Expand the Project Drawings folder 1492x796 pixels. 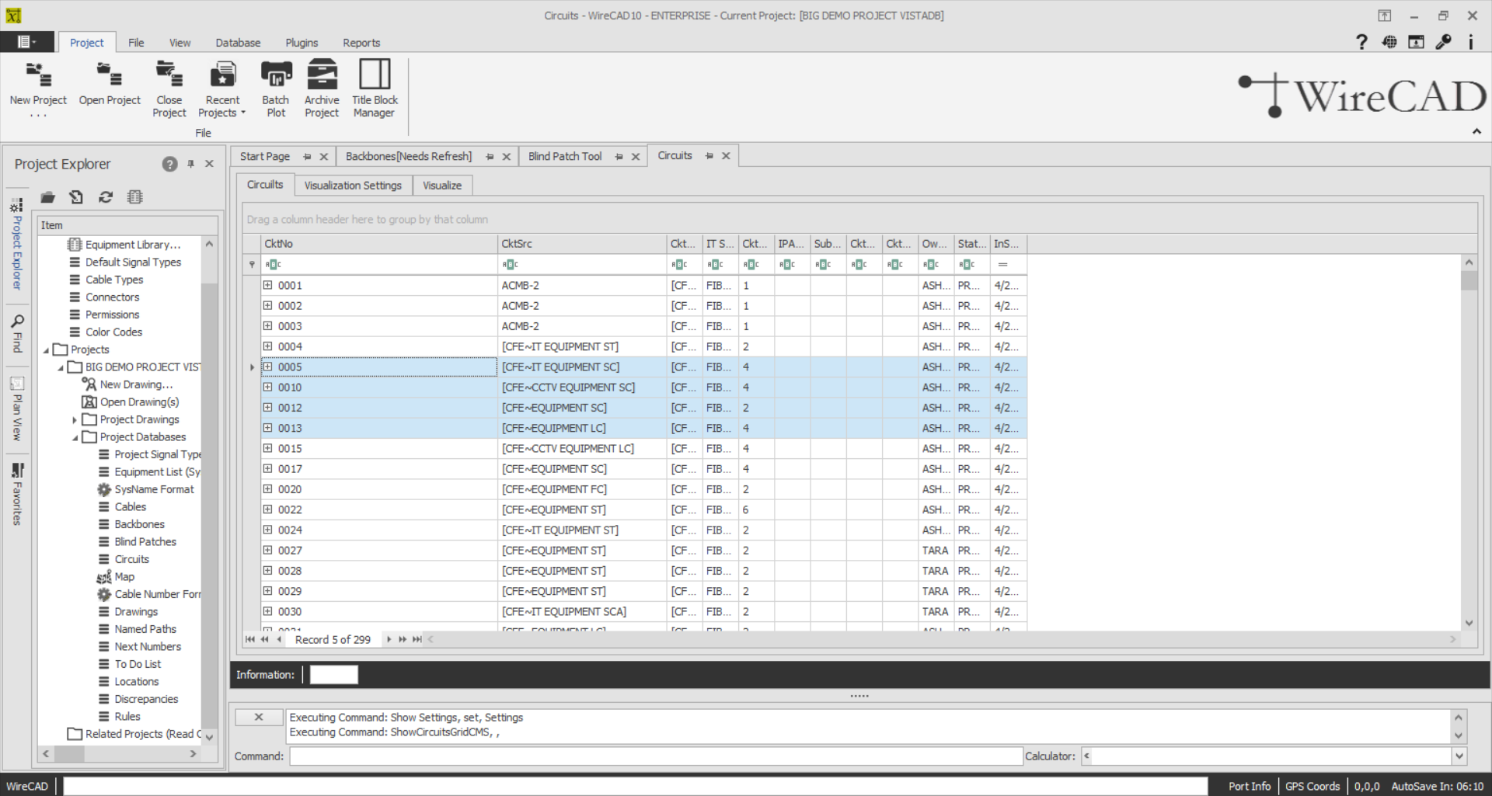click(x=75, y=420)
